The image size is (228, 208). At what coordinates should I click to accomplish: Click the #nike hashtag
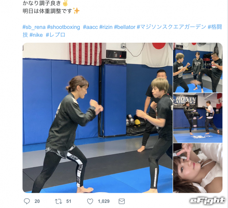pos(36,35)
